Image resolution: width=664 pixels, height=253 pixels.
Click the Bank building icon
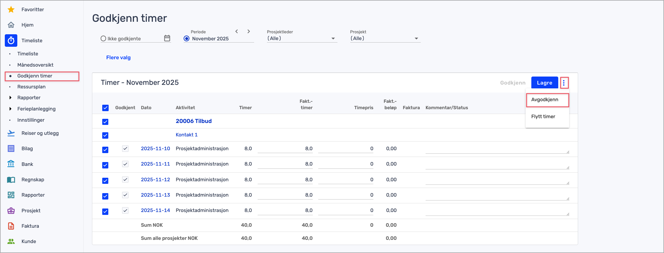[x=11, y=164]
